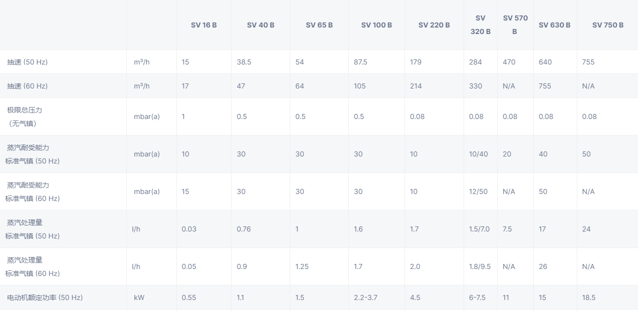Select the SV 320 B column header
The height and width of the screenshot is (311, 638).
tap(480, 24)
